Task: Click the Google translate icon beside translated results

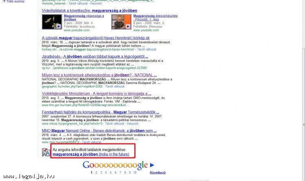Action: pyautogui.click(x=46, y=152)
